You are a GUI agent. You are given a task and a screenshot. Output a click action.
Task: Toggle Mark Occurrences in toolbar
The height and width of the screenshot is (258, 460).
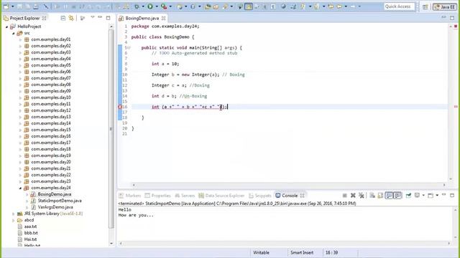249,6
